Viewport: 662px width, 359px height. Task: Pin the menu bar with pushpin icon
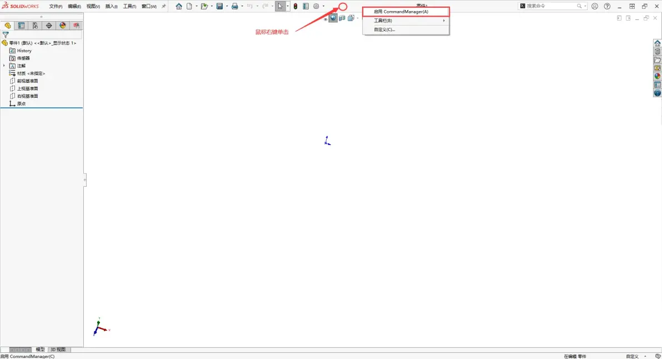(x=164, y=6)
